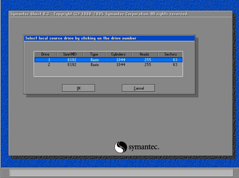Screen dimensions: 239x178
Task: Click the 63 sectors value of drive 2
Action: pyautogui.click(x=175, y=65)
